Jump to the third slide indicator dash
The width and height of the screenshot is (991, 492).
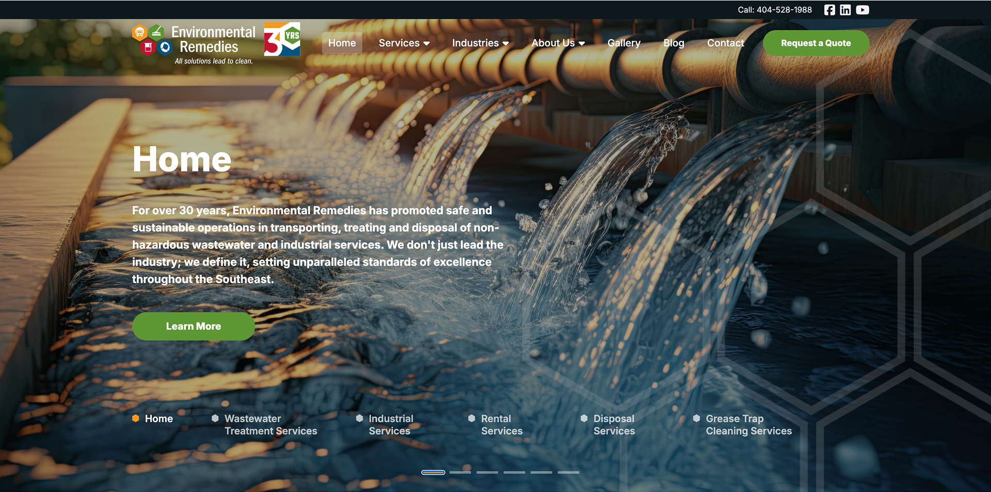tap(487, 472)
